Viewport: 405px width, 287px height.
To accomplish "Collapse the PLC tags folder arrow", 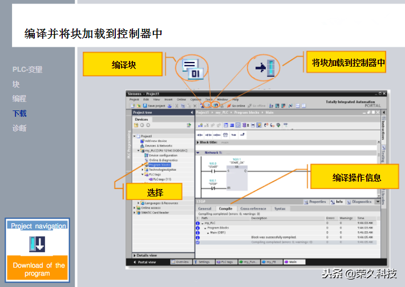I will 142,175.
